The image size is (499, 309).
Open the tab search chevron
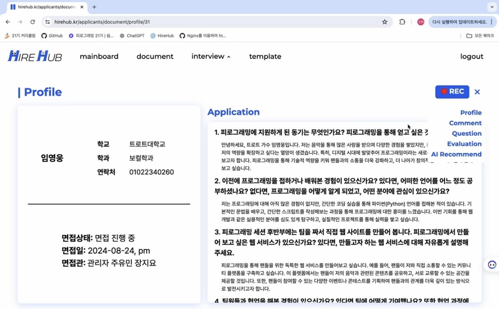[492, 7]
